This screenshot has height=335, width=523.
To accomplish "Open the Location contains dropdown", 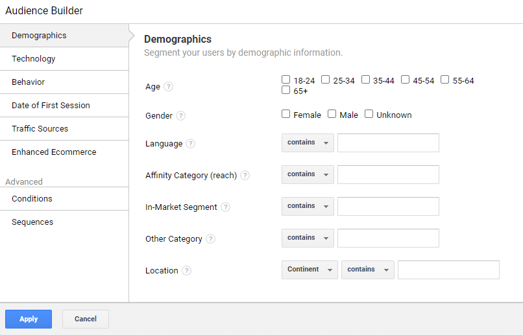I will point(367,270).
